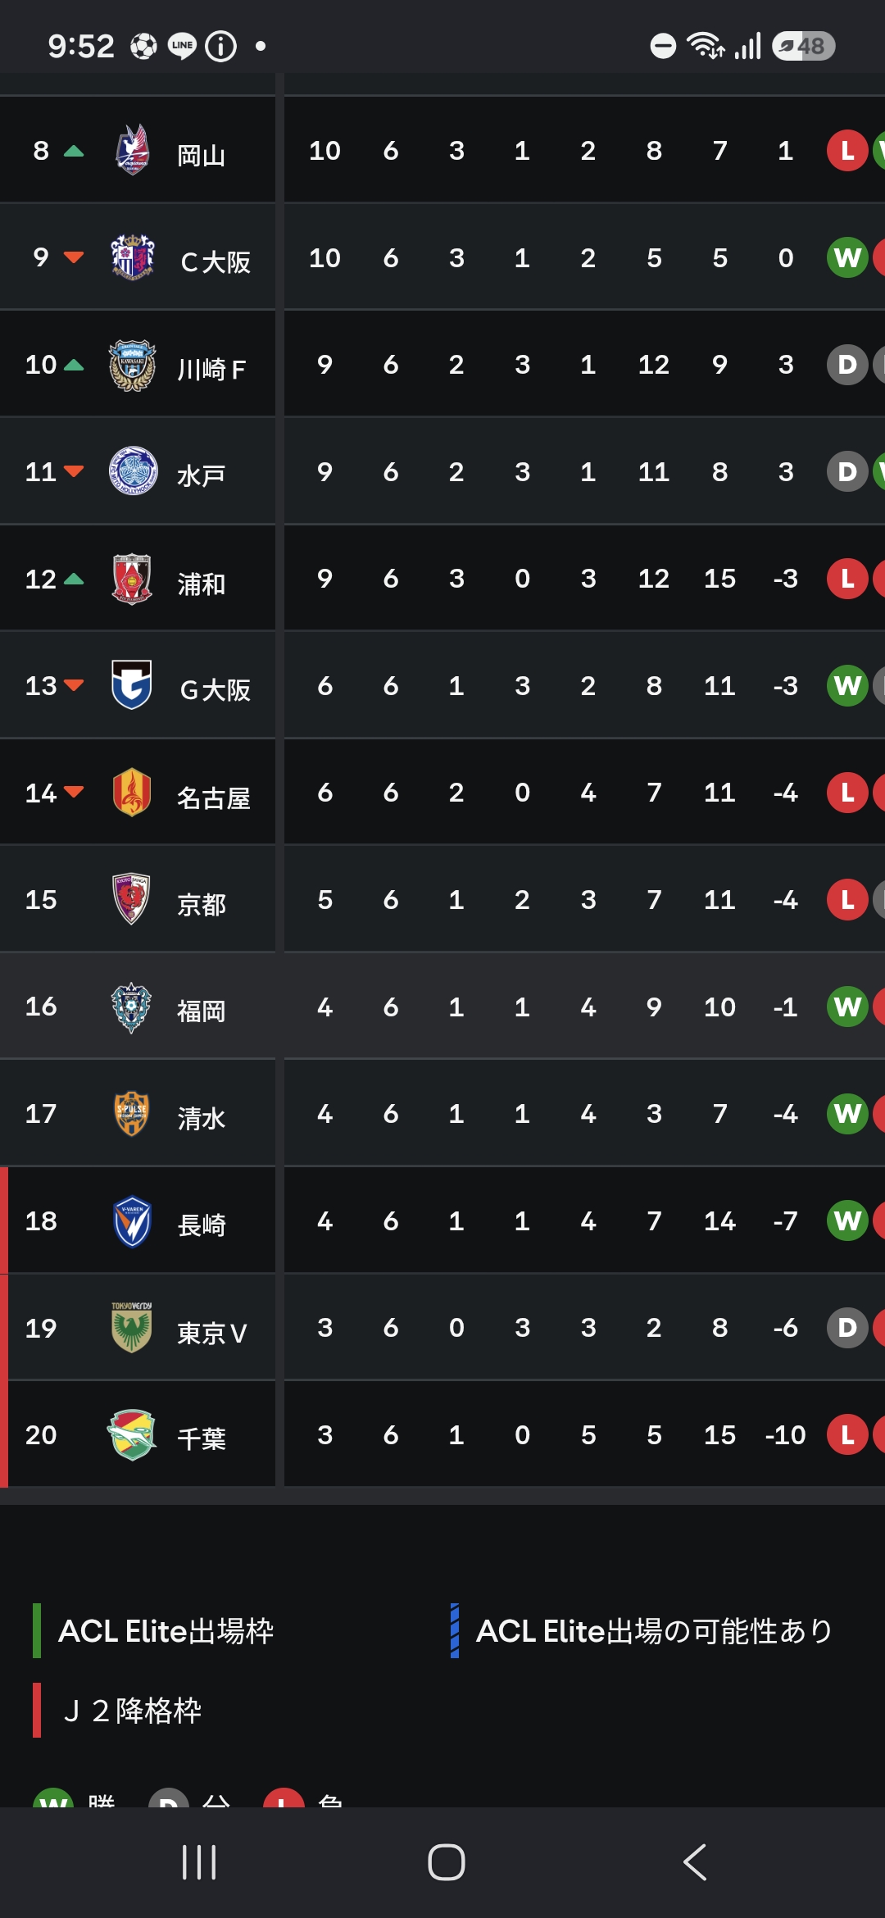
Task: Tap the Okayama (岡山) team crest
Action: click(132, 150)
